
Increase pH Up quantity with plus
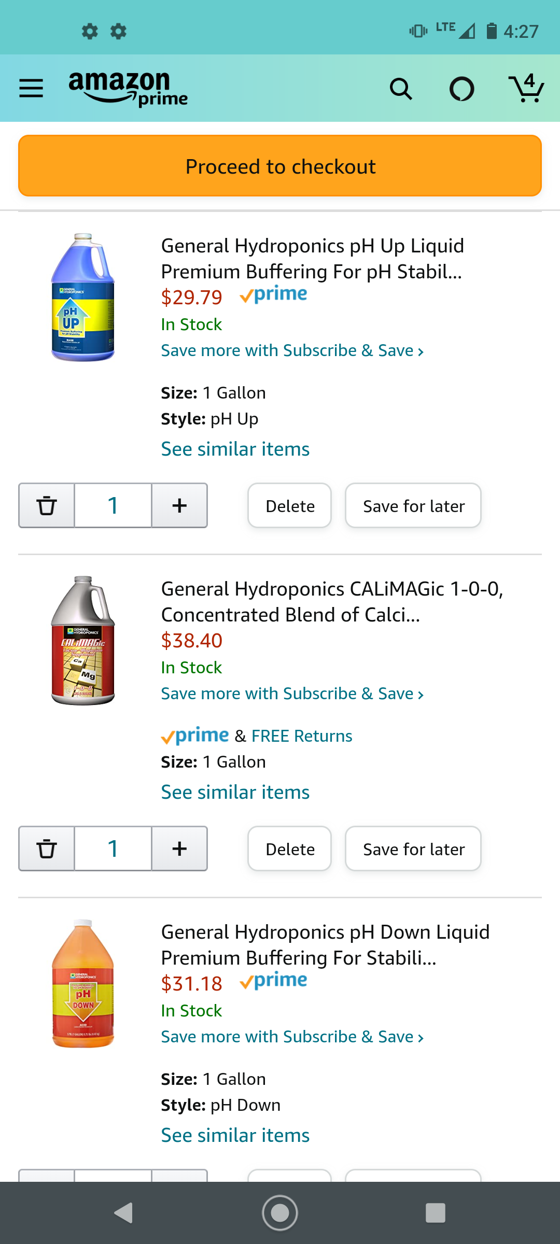(x=179, y=505)
